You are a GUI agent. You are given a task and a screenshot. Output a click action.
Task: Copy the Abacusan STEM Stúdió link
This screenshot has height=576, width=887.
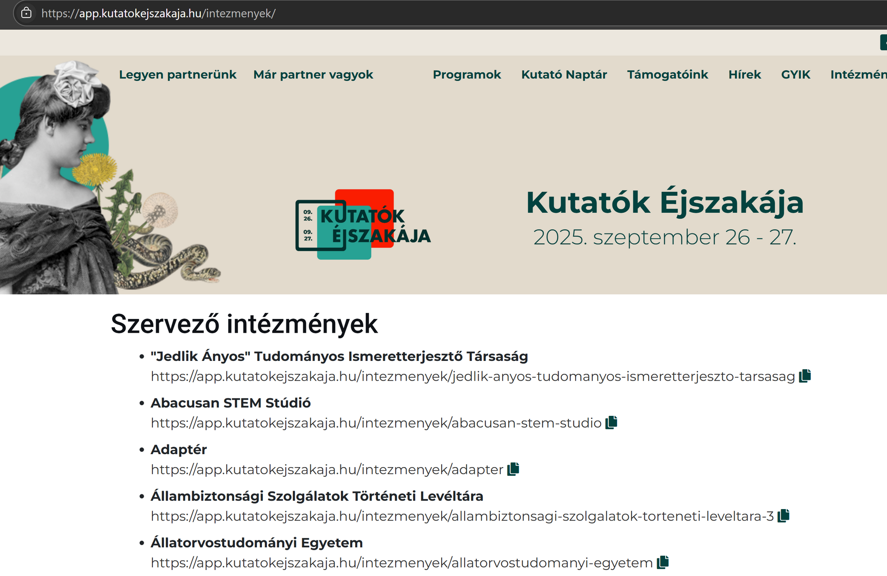[x=612, y=423]
